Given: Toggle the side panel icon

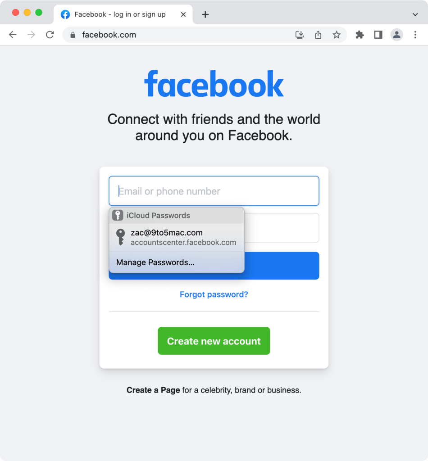Looking at the screenshot, I should coord(378,35).
